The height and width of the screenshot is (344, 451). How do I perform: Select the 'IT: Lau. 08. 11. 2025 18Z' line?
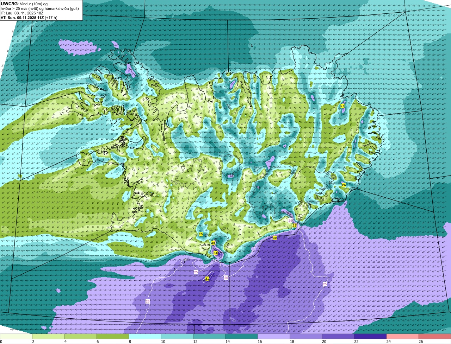pyautogui.click(x=22, y=13)
